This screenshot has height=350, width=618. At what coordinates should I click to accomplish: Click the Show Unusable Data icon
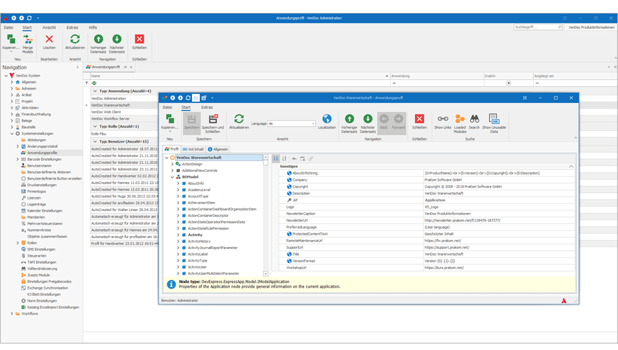tap(494, 121)
